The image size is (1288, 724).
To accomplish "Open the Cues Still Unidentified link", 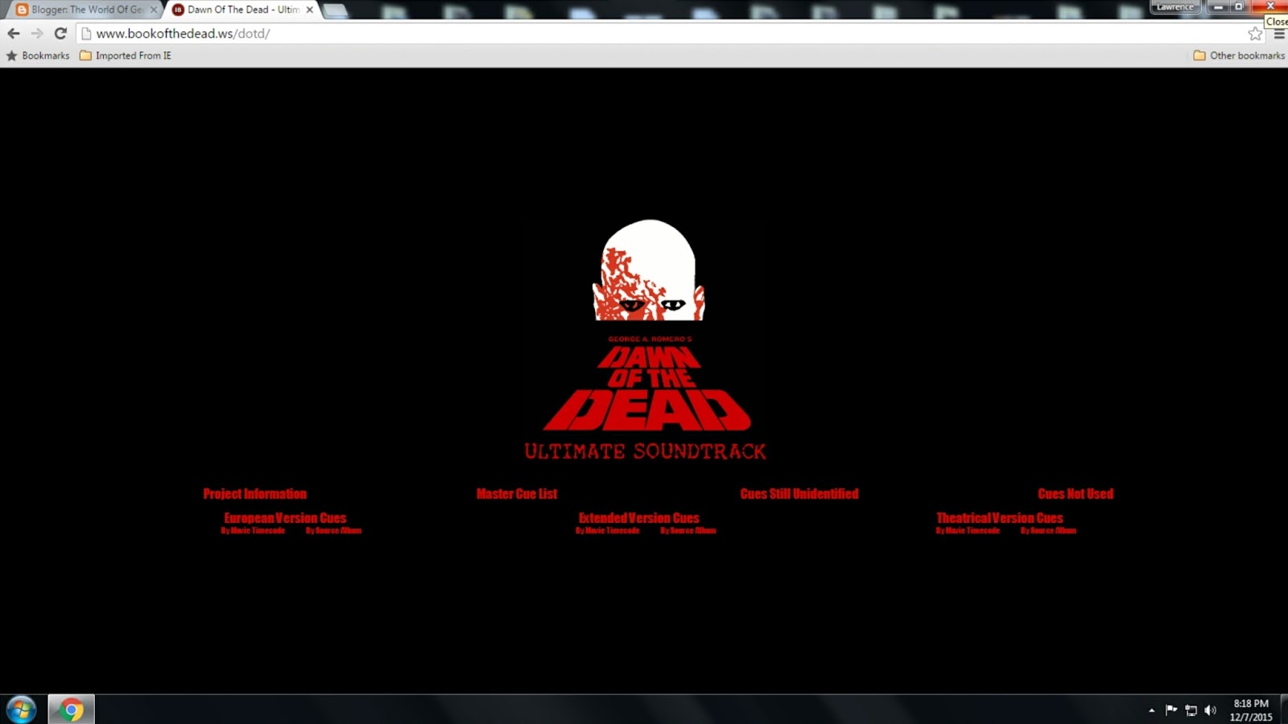I will click(799, 494).
